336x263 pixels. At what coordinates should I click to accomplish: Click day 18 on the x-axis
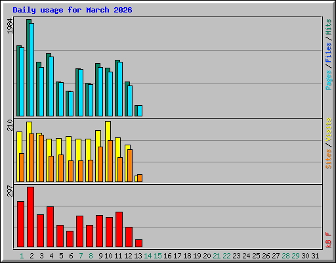tap(187, 256)
